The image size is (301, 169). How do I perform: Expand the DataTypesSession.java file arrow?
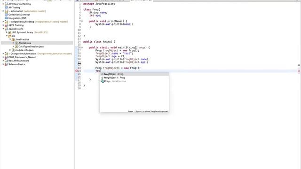(x=14, y=46)
